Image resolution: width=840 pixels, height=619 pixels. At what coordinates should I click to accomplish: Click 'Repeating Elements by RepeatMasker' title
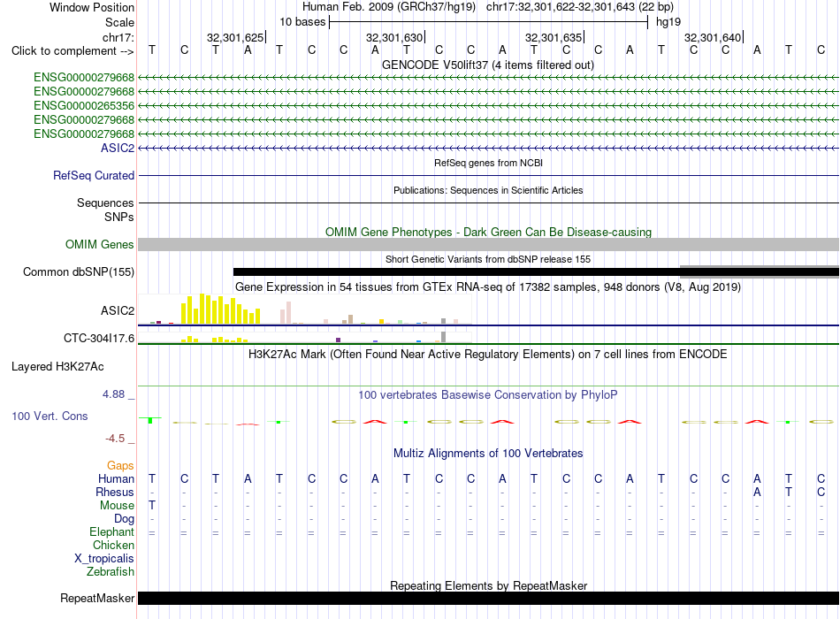pyautogui.click(x=488, y=585)
